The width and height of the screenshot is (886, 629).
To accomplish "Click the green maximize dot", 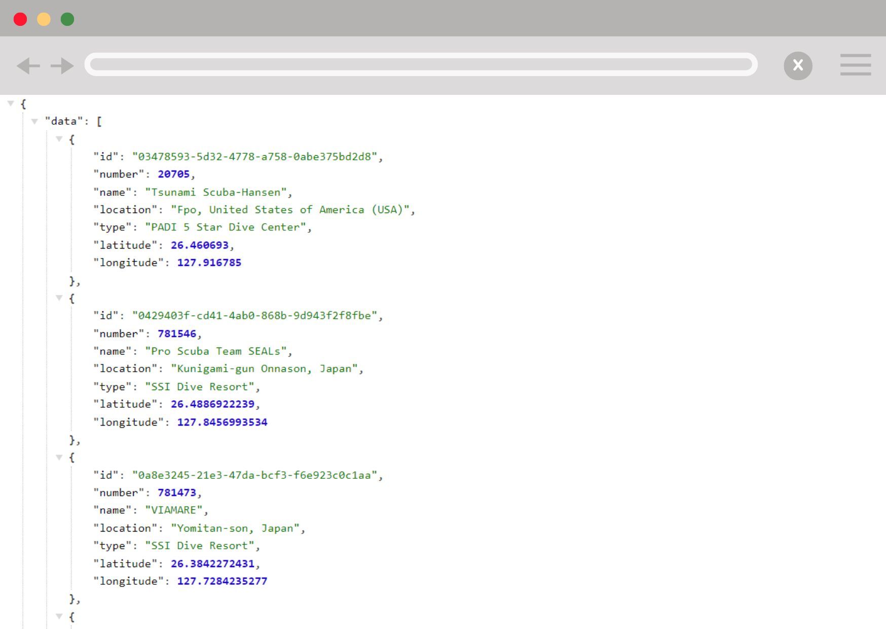I will (x=67, y=19).
